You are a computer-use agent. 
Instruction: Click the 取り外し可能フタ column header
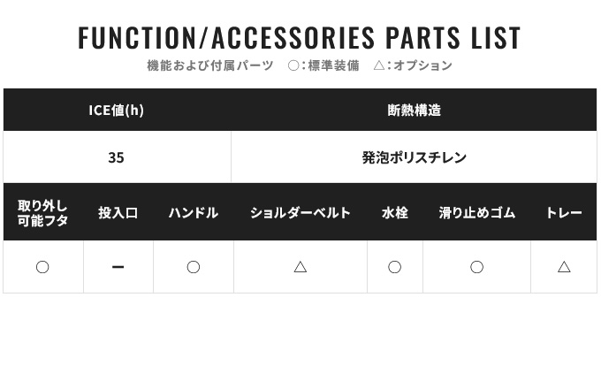43,212
